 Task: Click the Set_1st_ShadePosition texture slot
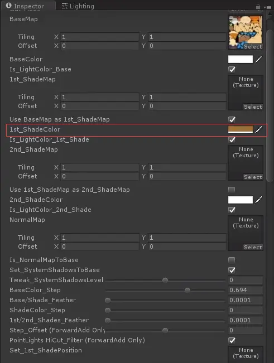246,354
